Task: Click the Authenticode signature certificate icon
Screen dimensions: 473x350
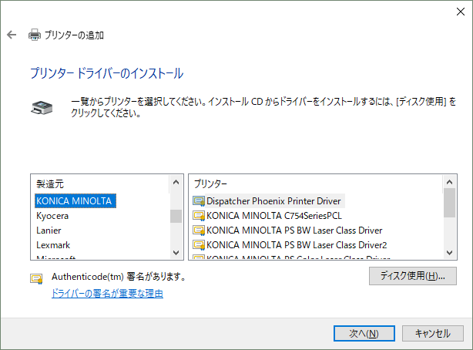Action: [x=36, y=278]
